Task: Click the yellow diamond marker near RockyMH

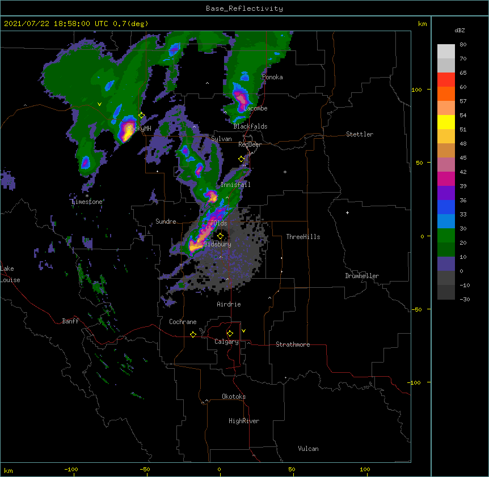Action: [141, 116]
